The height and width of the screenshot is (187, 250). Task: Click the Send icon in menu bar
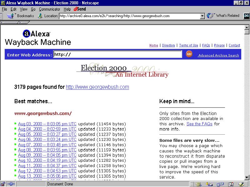pos(80,9)
